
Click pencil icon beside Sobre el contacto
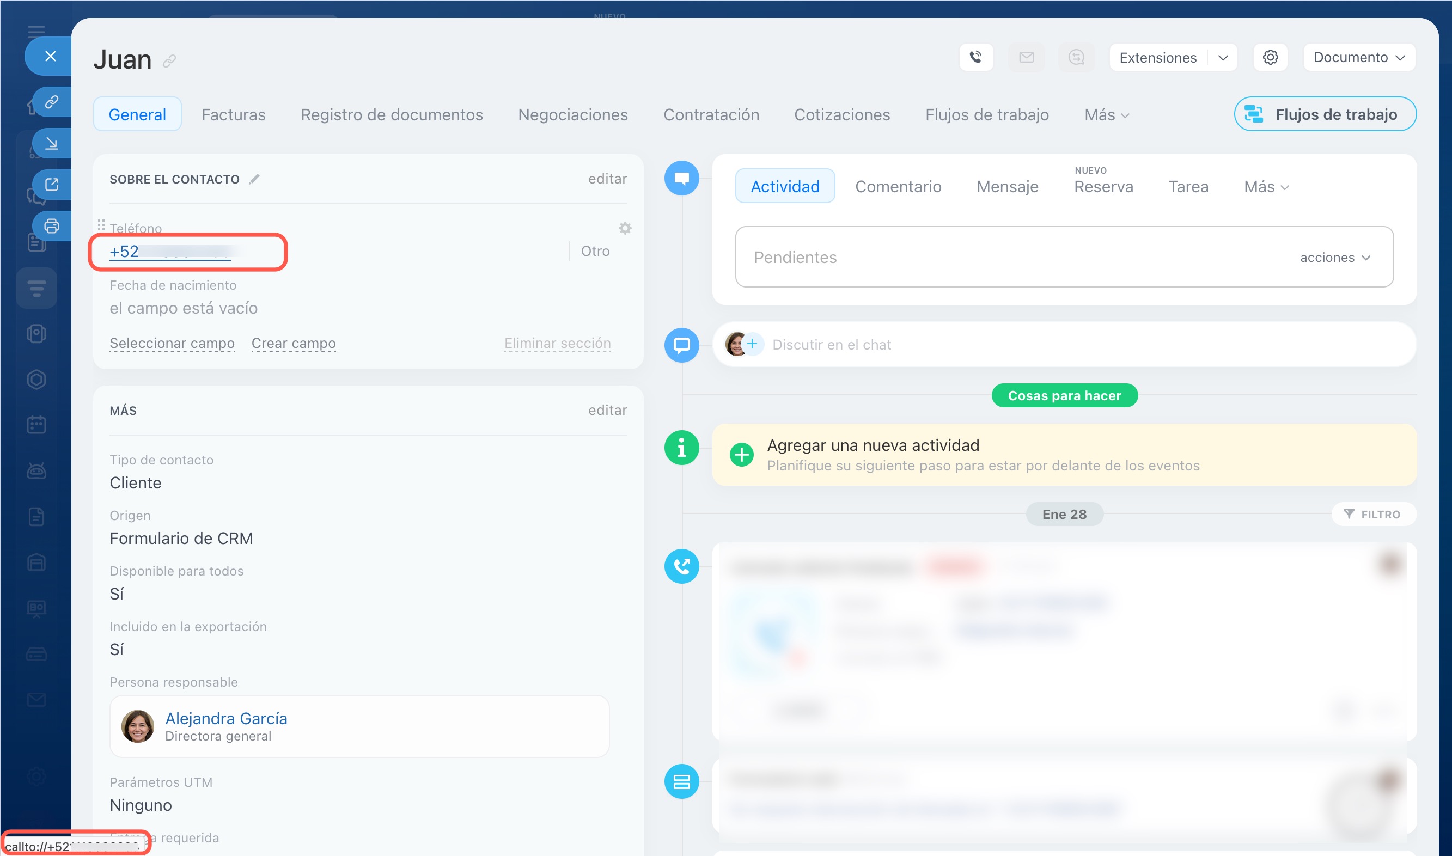pyautogui.click(x=254, y=179)
